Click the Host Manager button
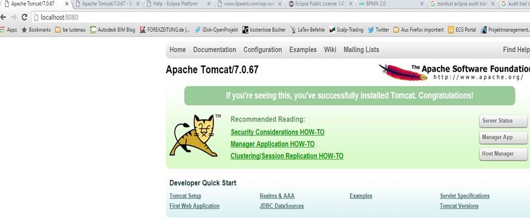 tap(504, 154)
